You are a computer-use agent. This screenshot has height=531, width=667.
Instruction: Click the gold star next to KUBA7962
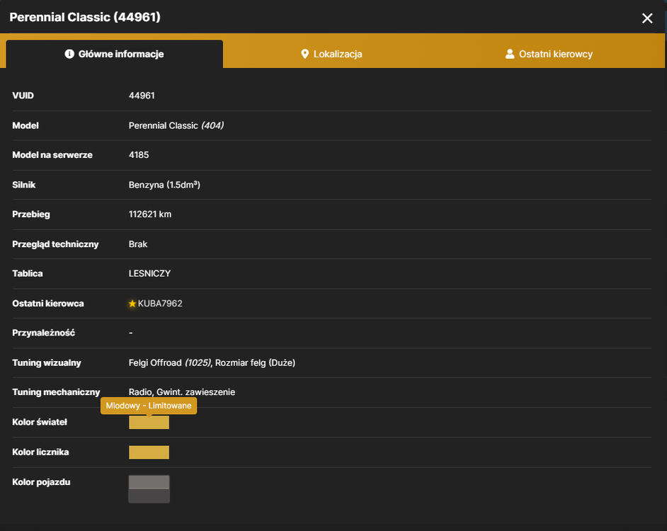tap(132, 303)
